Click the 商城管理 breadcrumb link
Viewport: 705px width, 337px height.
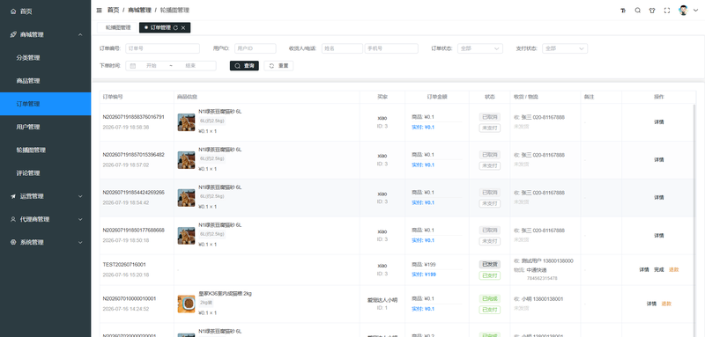139,10
